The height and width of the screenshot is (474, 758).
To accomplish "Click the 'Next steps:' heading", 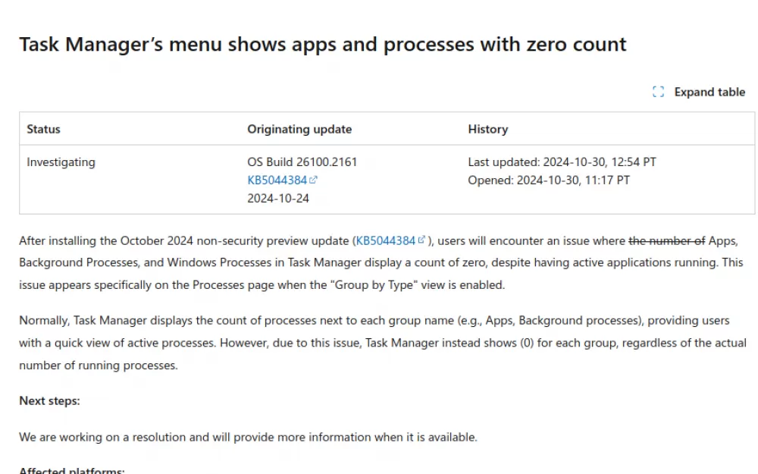I will [50, 401].
